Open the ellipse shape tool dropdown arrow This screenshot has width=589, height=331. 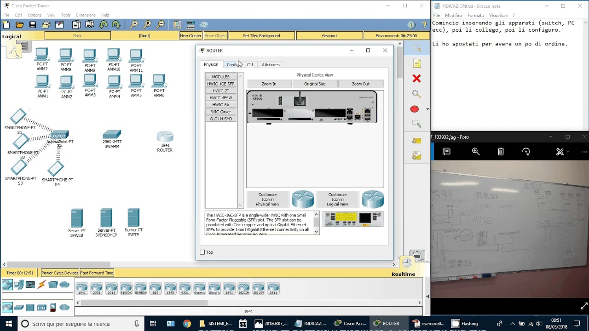427,109
